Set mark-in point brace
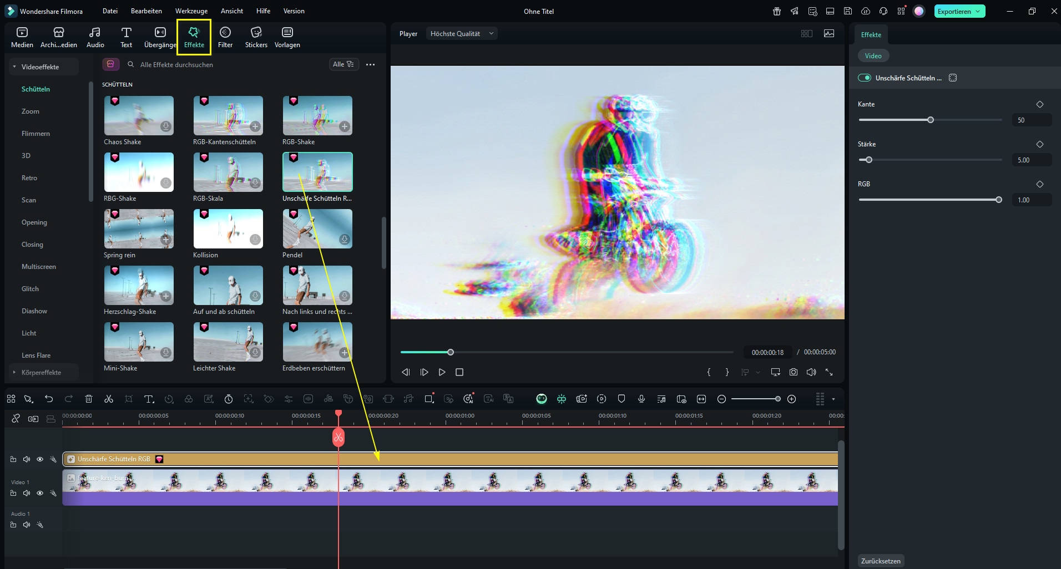The height and width of the screenshot is (569, 1061). tap(709, 372)
